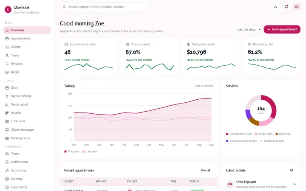The width and height of the screenshot is (306, 191).
Task: Open the Activity log page
Action: (27, 171)
